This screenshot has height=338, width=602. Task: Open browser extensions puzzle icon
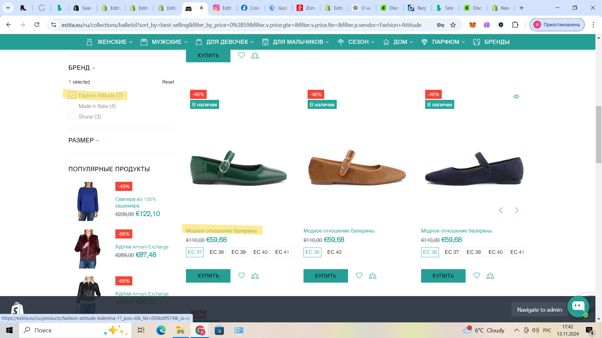click(515, 25)
